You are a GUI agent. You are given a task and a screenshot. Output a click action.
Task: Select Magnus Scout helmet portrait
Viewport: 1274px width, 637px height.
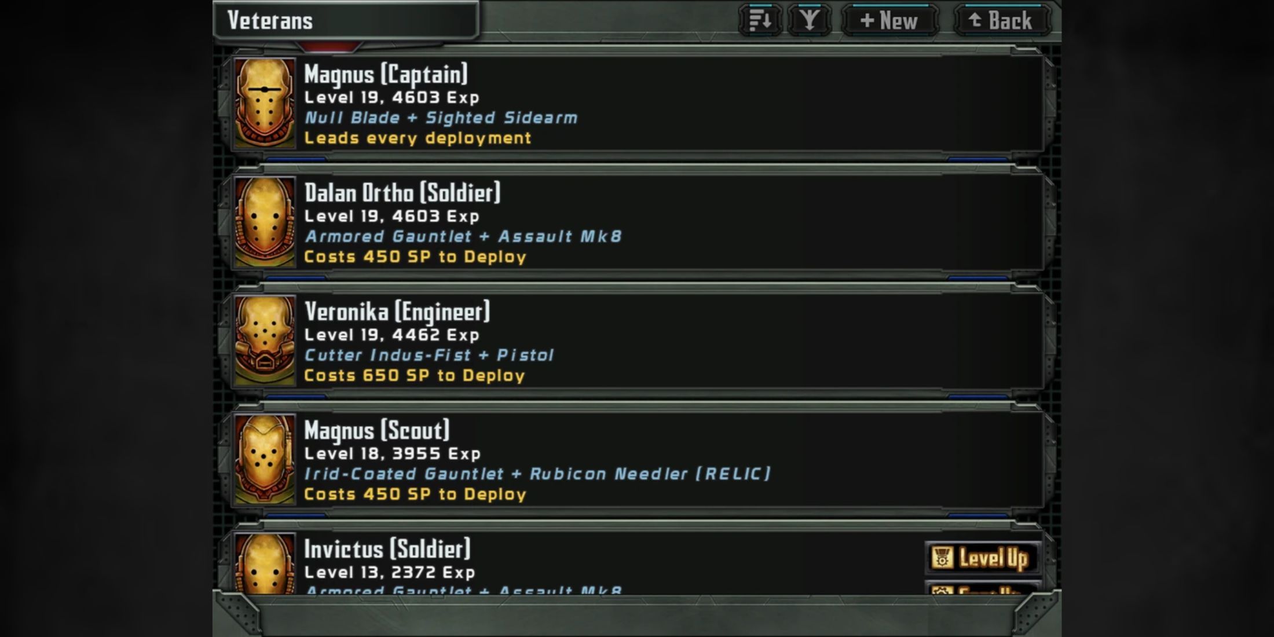[265, 459]
